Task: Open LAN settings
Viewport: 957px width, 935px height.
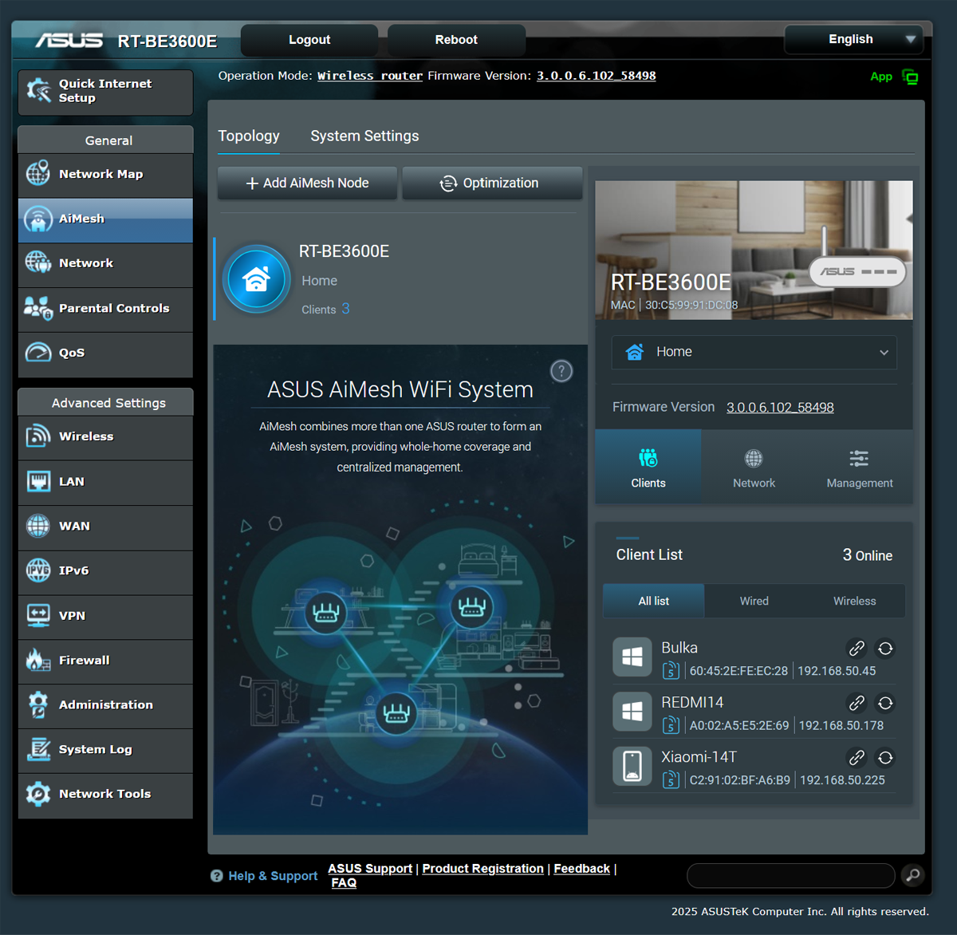Action: (x=105, y=482)
